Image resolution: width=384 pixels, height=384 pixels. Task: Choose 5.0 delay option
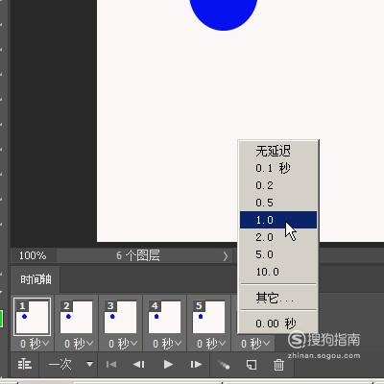pyautogui.click(x=278, y=254)
